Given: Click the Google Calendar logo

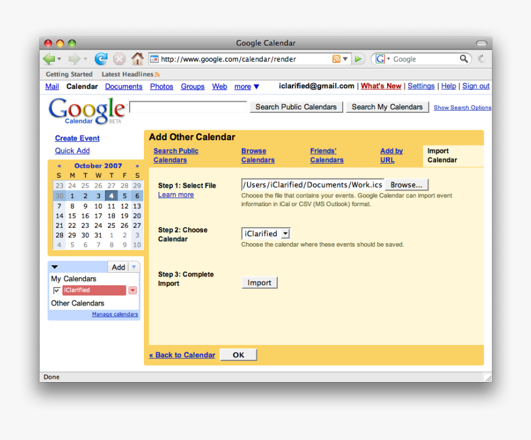Looking at the screenshot, I should 88,111.
